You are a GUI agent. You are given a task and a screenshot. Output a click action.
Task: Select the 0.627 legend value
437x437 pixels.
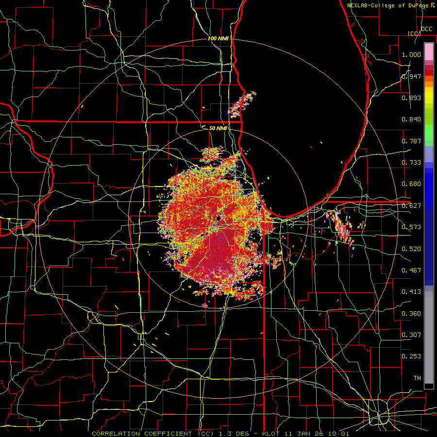(411, 206)
